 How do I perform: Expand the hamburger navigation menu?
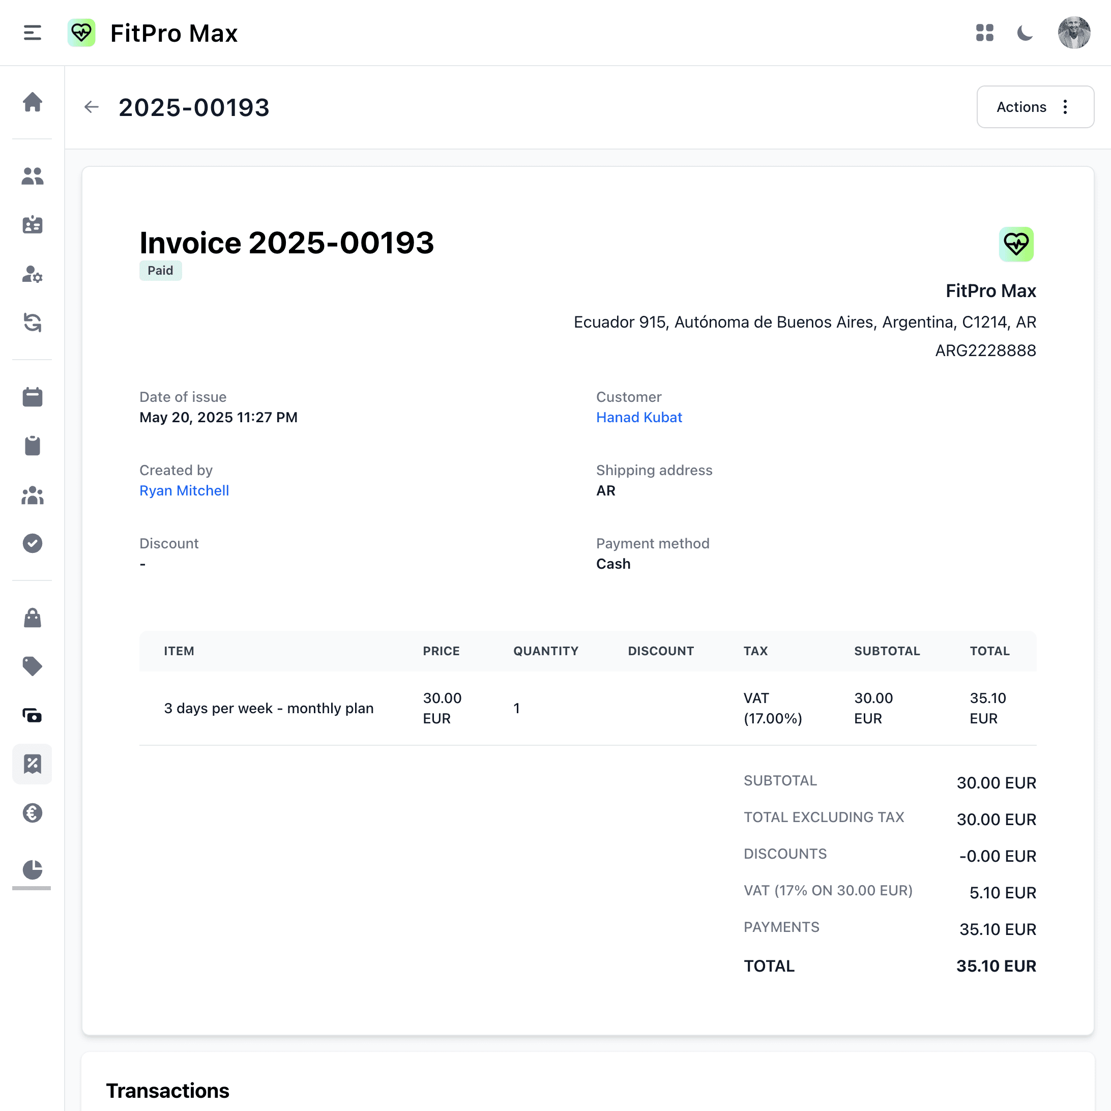pyautogui.click(x=32, y=33)
